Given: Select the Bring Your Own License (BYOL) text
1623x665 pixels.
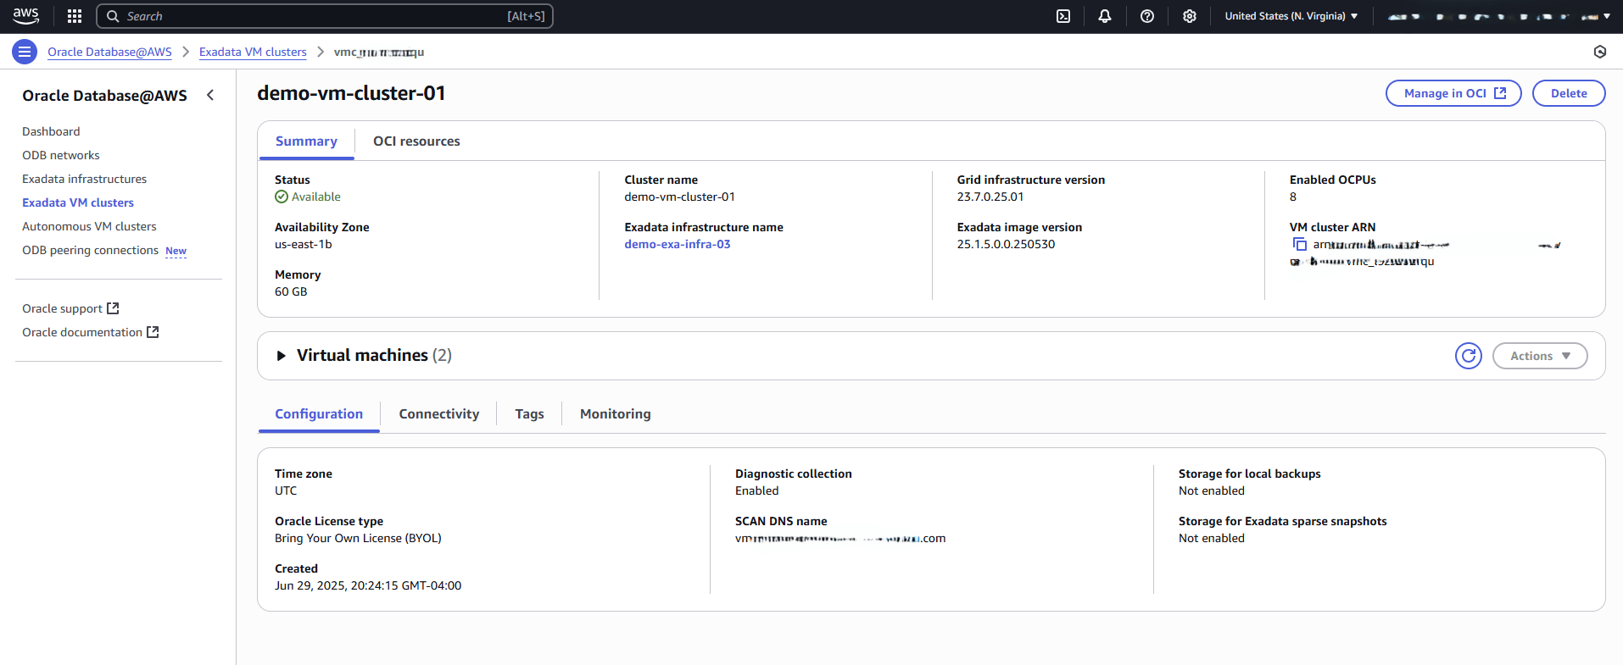Looking at the screenshot, I should (358, 538).
